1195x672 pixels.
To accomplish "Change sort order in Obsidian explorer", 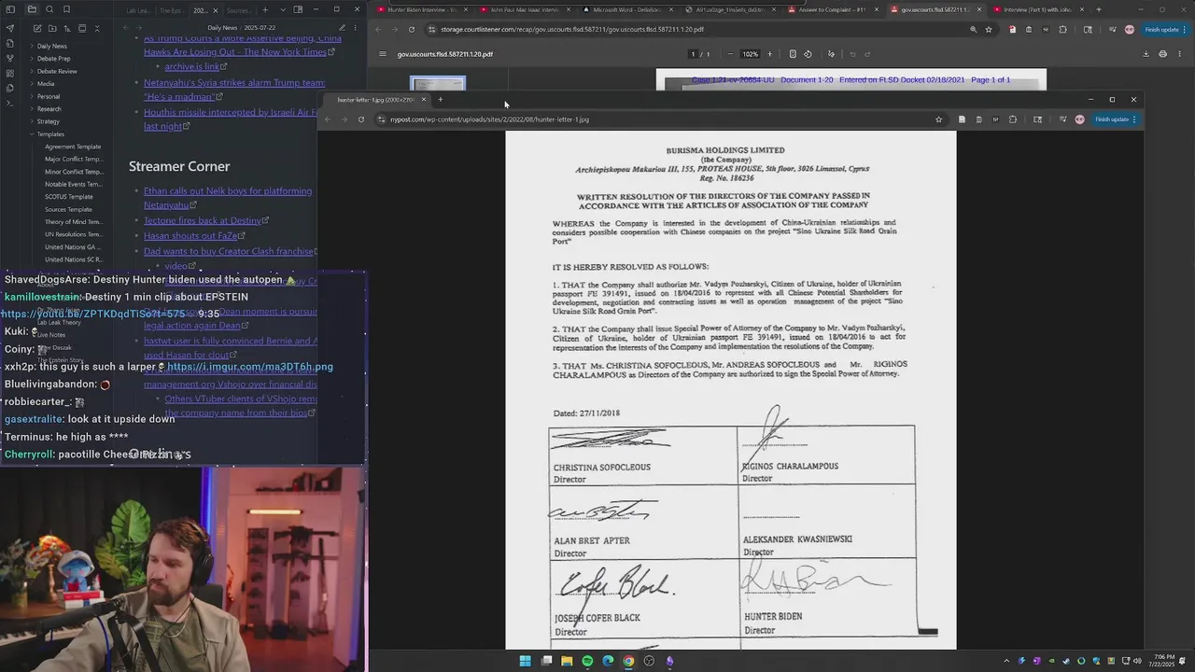I will pos(67,28).
